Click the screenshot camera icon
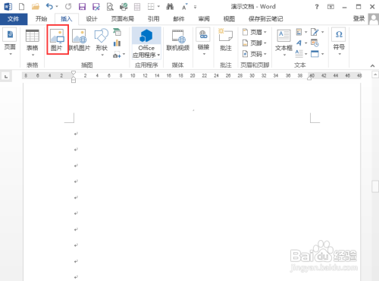Screen dimensions: 379x281 [117, 54]
